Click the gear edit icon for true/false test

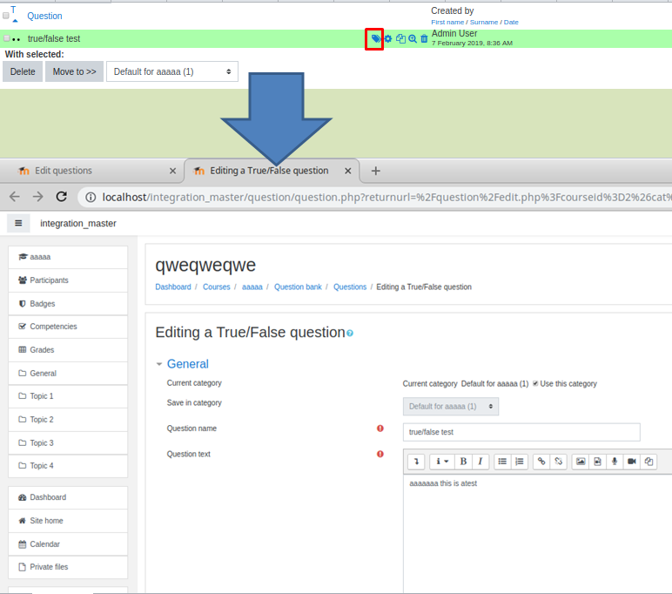tap(388, 38)
